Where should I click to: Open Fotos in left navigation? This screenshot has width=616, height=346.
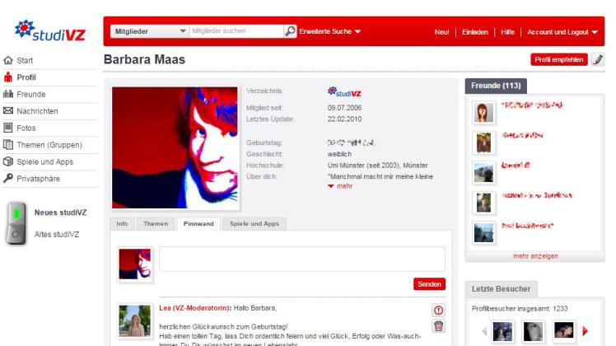(26, 129)
